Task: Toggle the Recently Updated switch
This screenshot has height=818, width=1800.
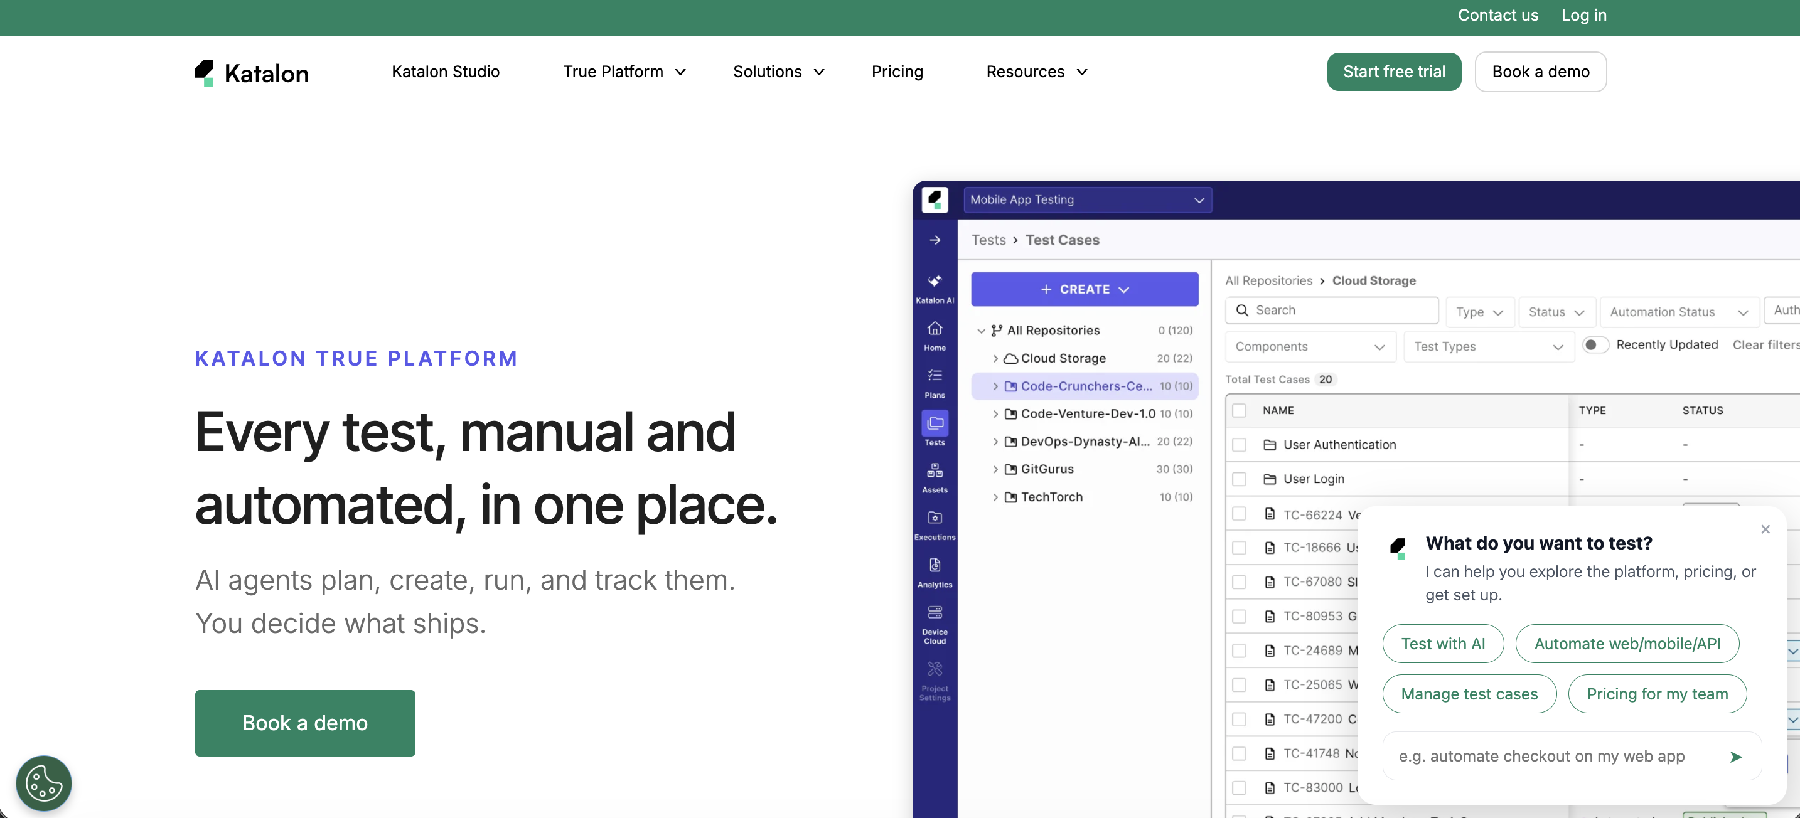Action: pos(1595,345)
